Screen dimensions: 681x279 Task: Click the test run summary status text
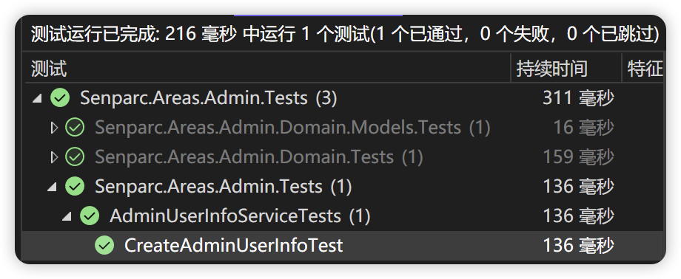(x=345, y=34)
